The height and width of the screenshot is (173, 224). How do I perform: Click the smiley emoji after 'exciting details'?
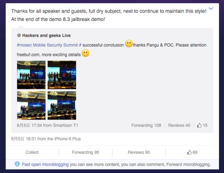(x=85, y=53)
